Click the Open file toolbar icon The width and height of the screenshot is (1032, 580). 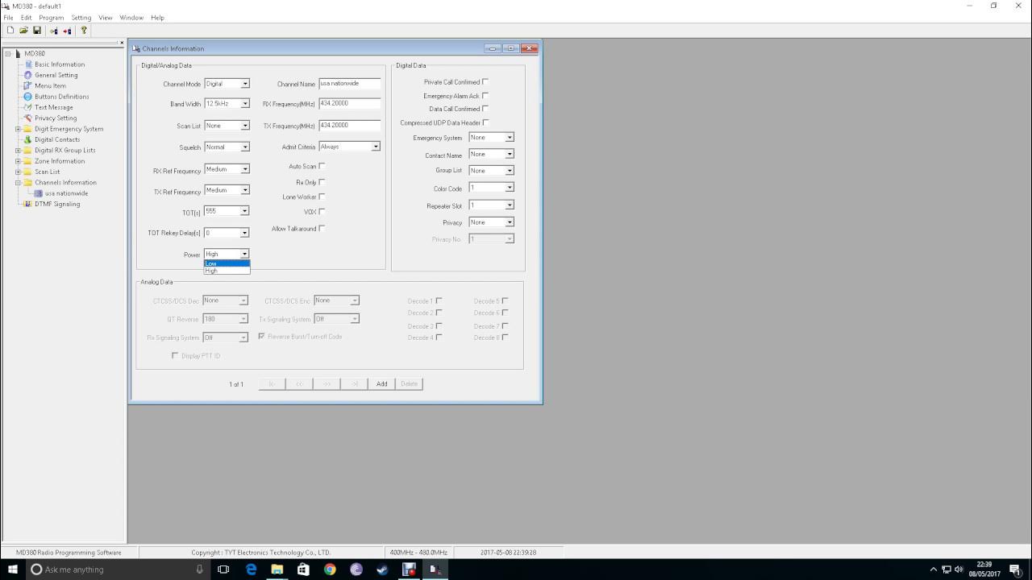23,31
